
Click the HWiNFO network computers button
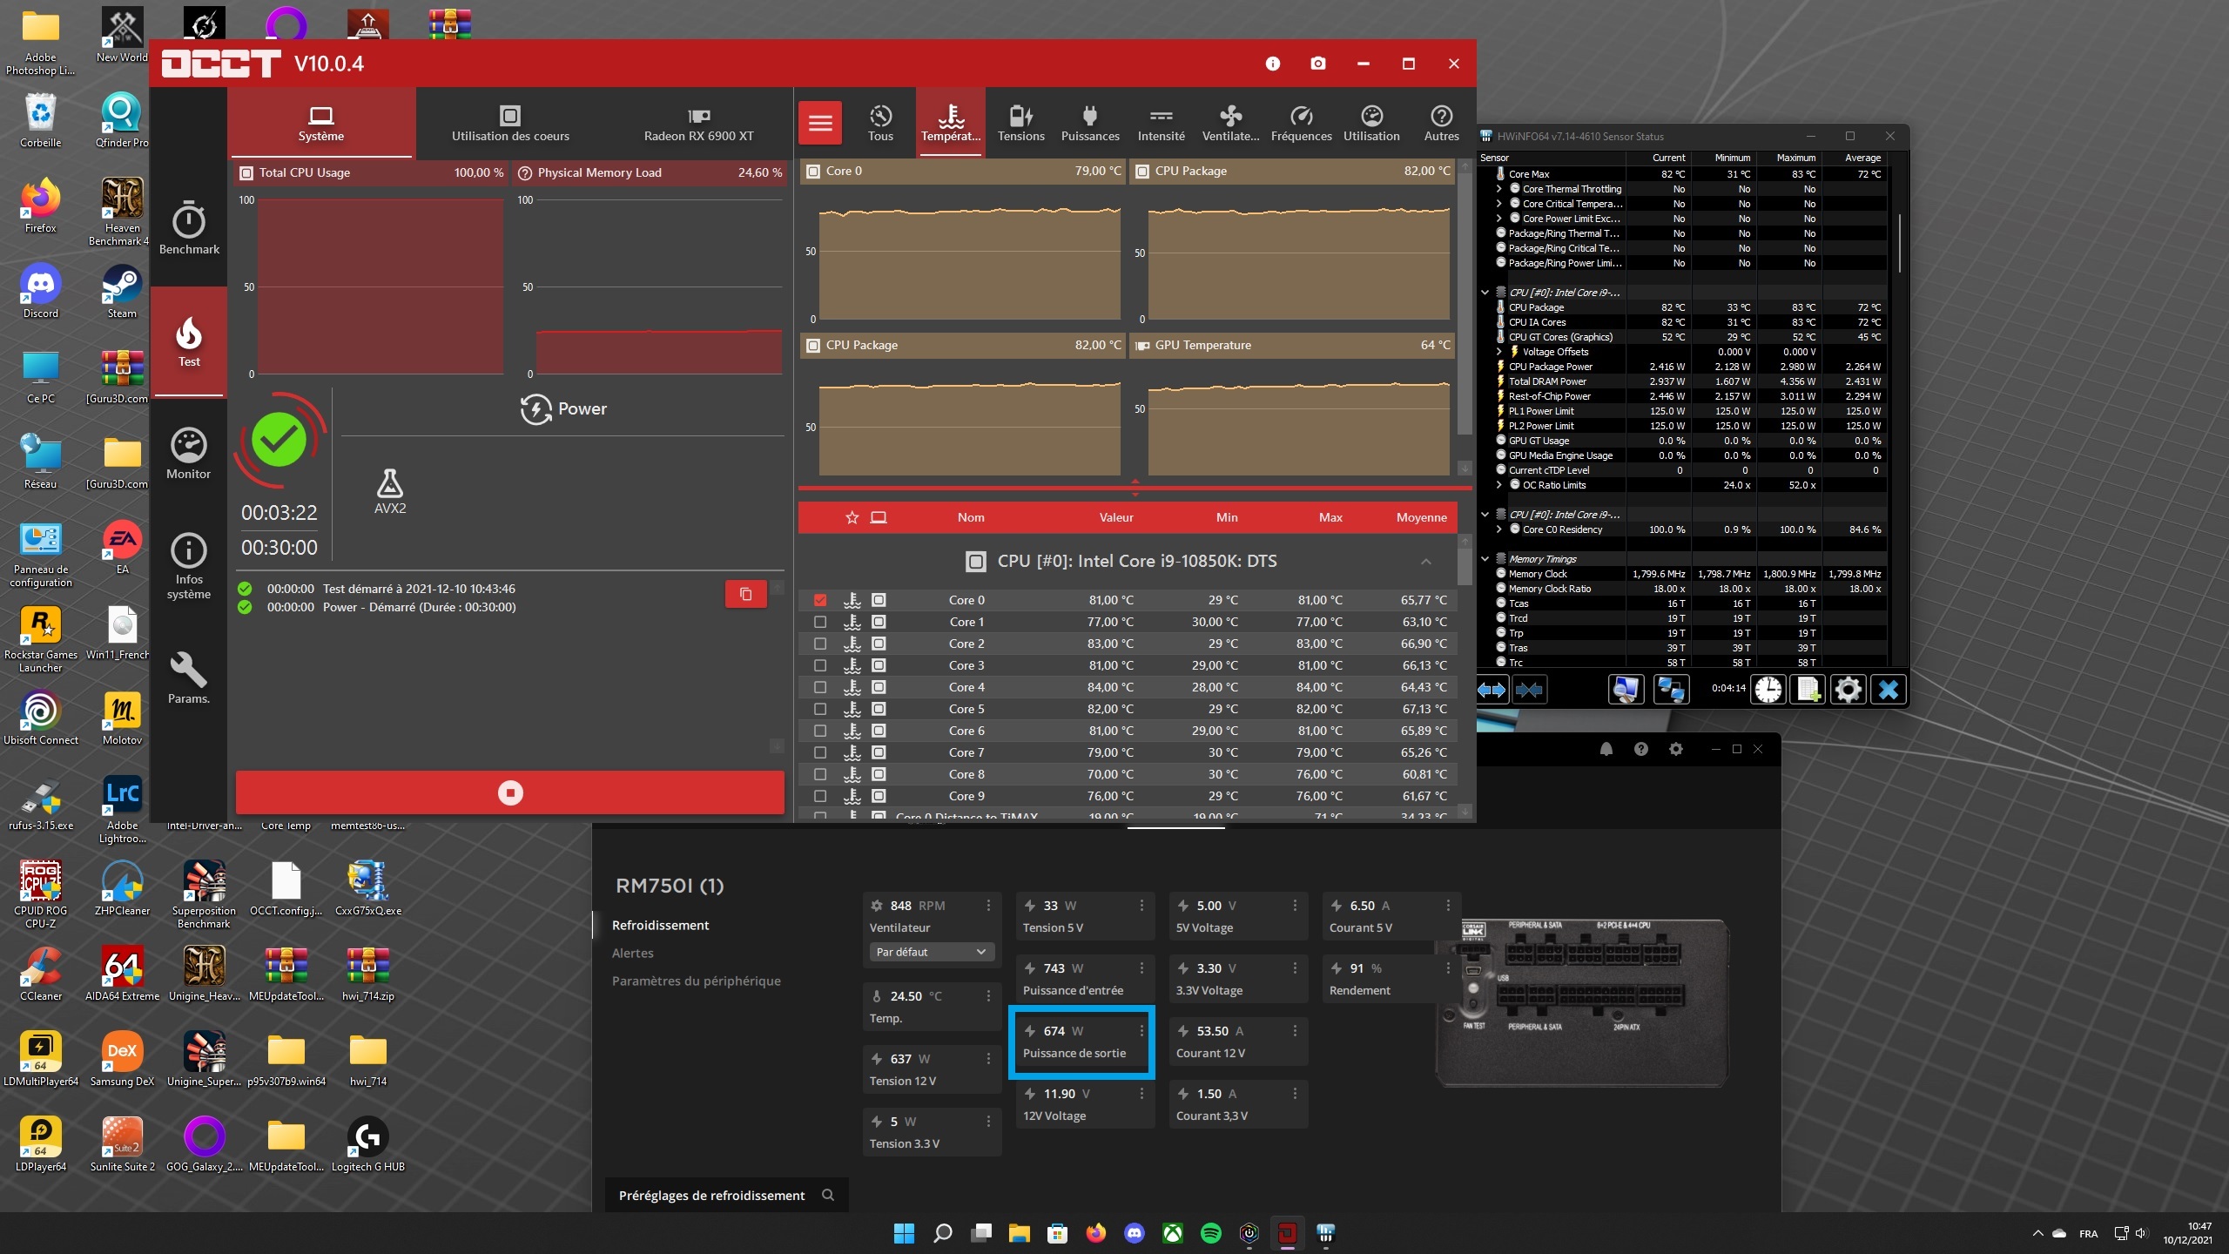click(1670, 690)
